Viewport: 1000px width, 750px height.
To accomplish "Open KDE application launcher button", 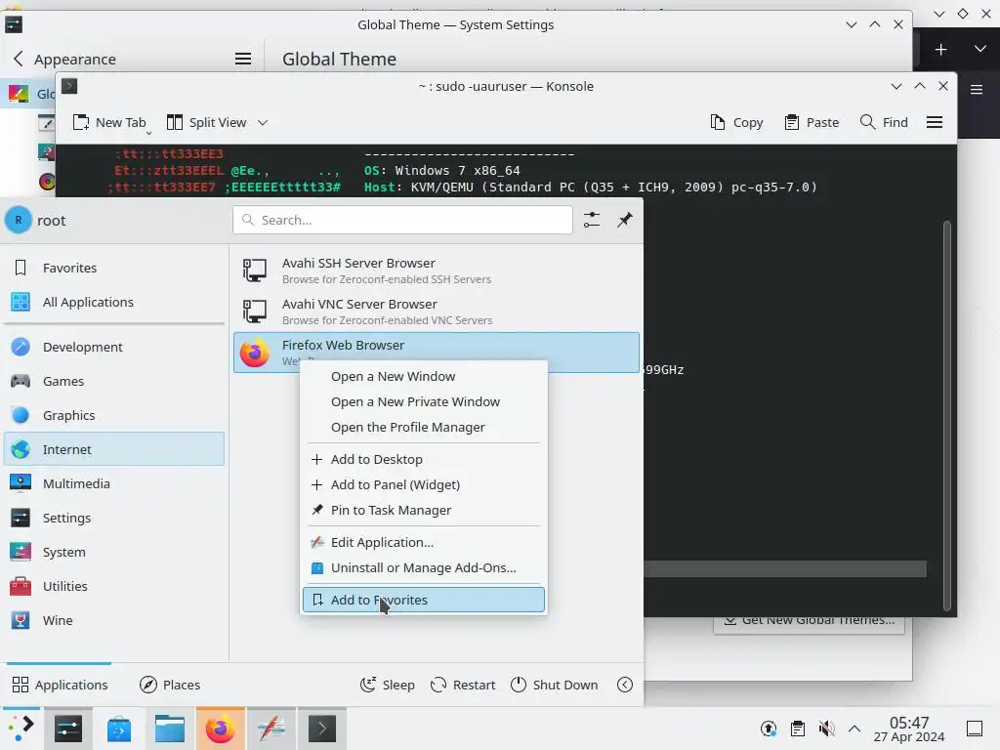I will 21,729.
